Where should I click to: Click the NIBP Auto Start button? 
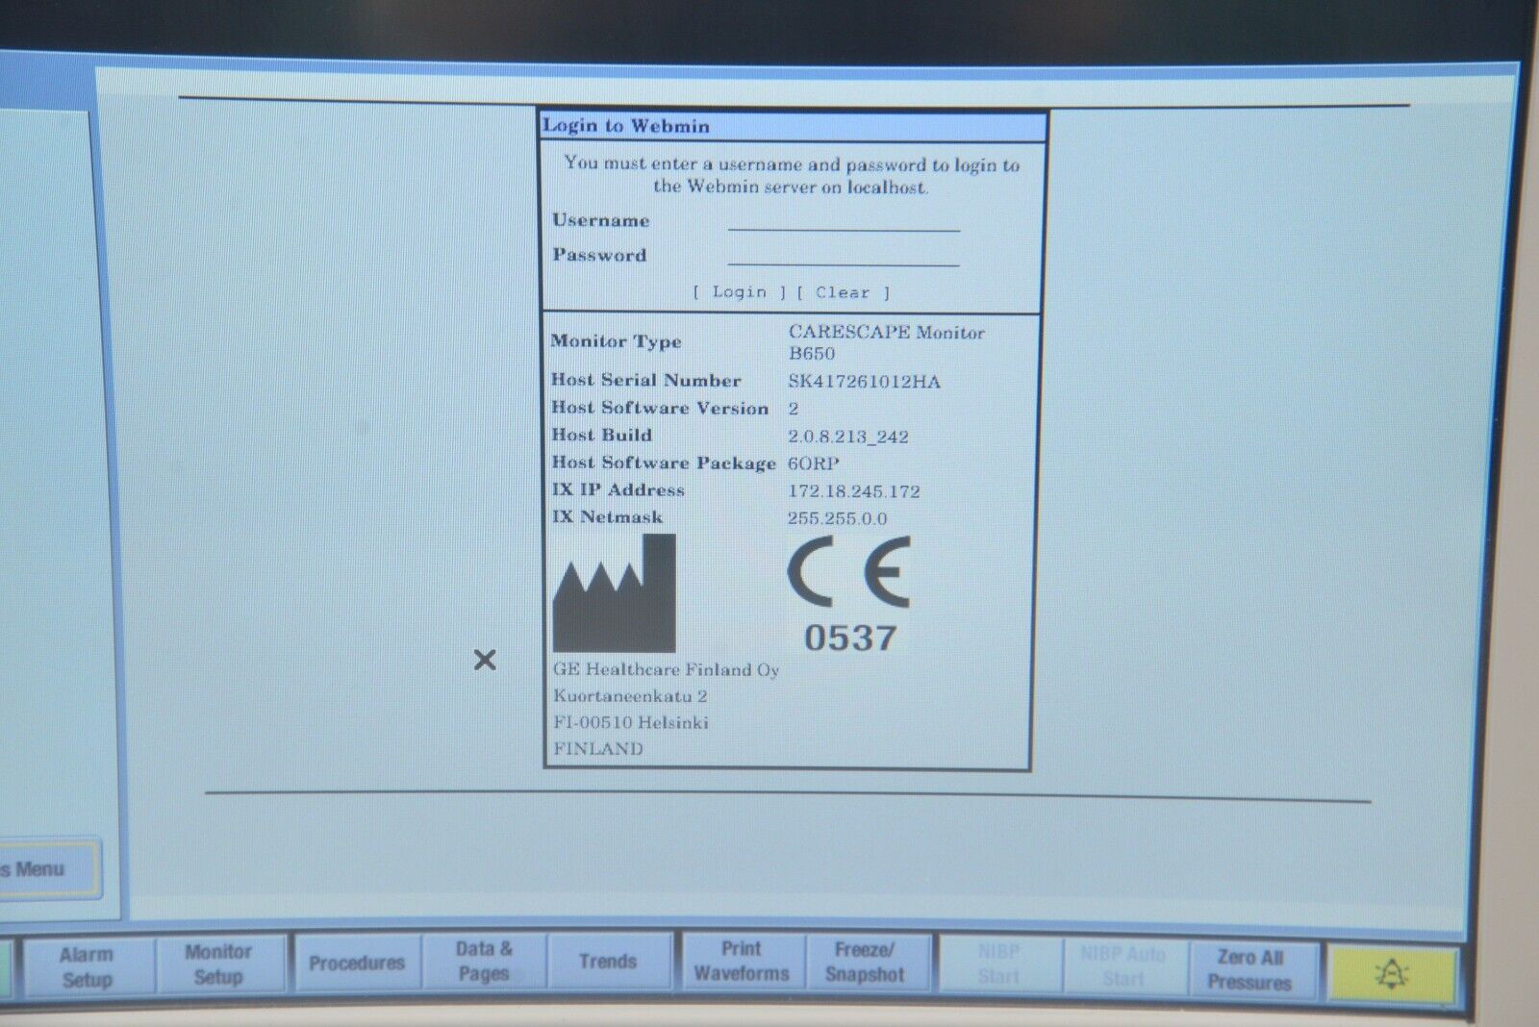[1123, 965]
